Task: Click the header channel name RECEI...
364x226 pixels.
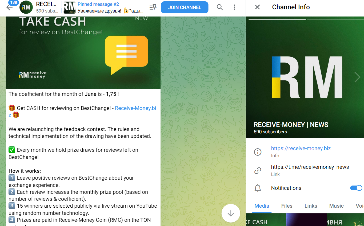Action: pos(46,4)
